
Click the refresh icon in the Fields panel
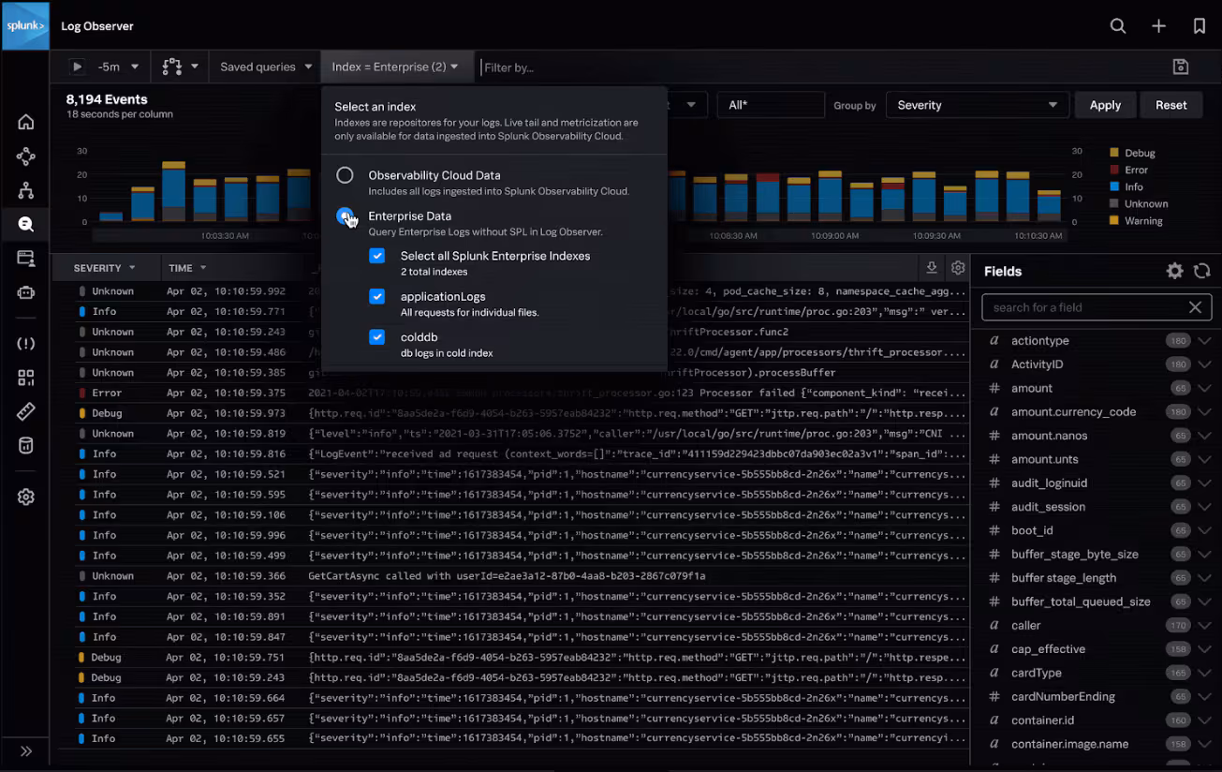click(1201, 271)
